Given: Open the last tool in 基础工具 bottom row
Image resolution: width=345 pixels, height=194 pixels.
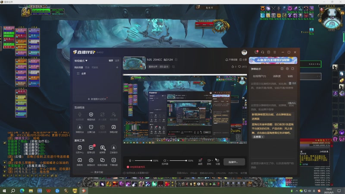Looking at the screenshot, I should (113, 162).
